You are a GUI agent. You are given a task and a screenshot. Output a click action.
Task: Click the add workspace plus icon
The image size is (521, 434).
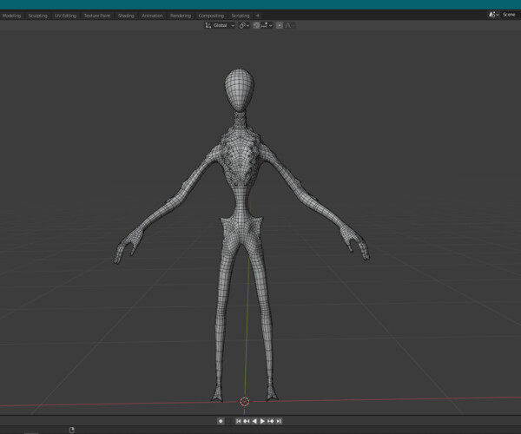[257, 16]
